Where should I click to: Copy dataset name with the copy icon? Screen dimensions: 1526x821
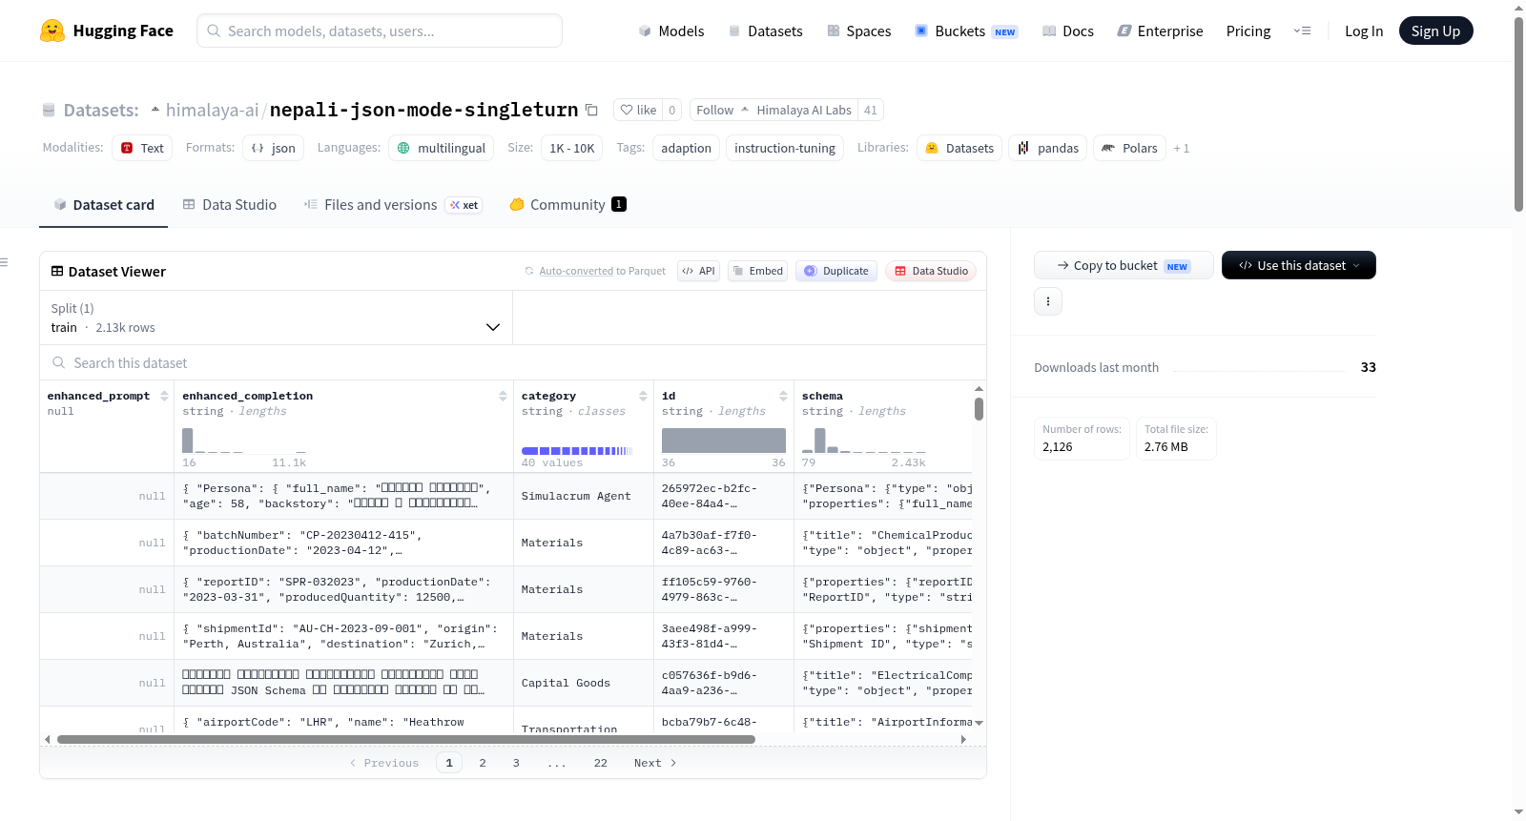pyautogui.click(x=591, y=110)
